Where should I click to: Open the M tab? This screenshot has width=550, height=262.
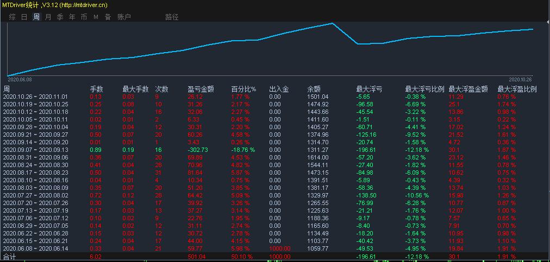coord(96,17)
